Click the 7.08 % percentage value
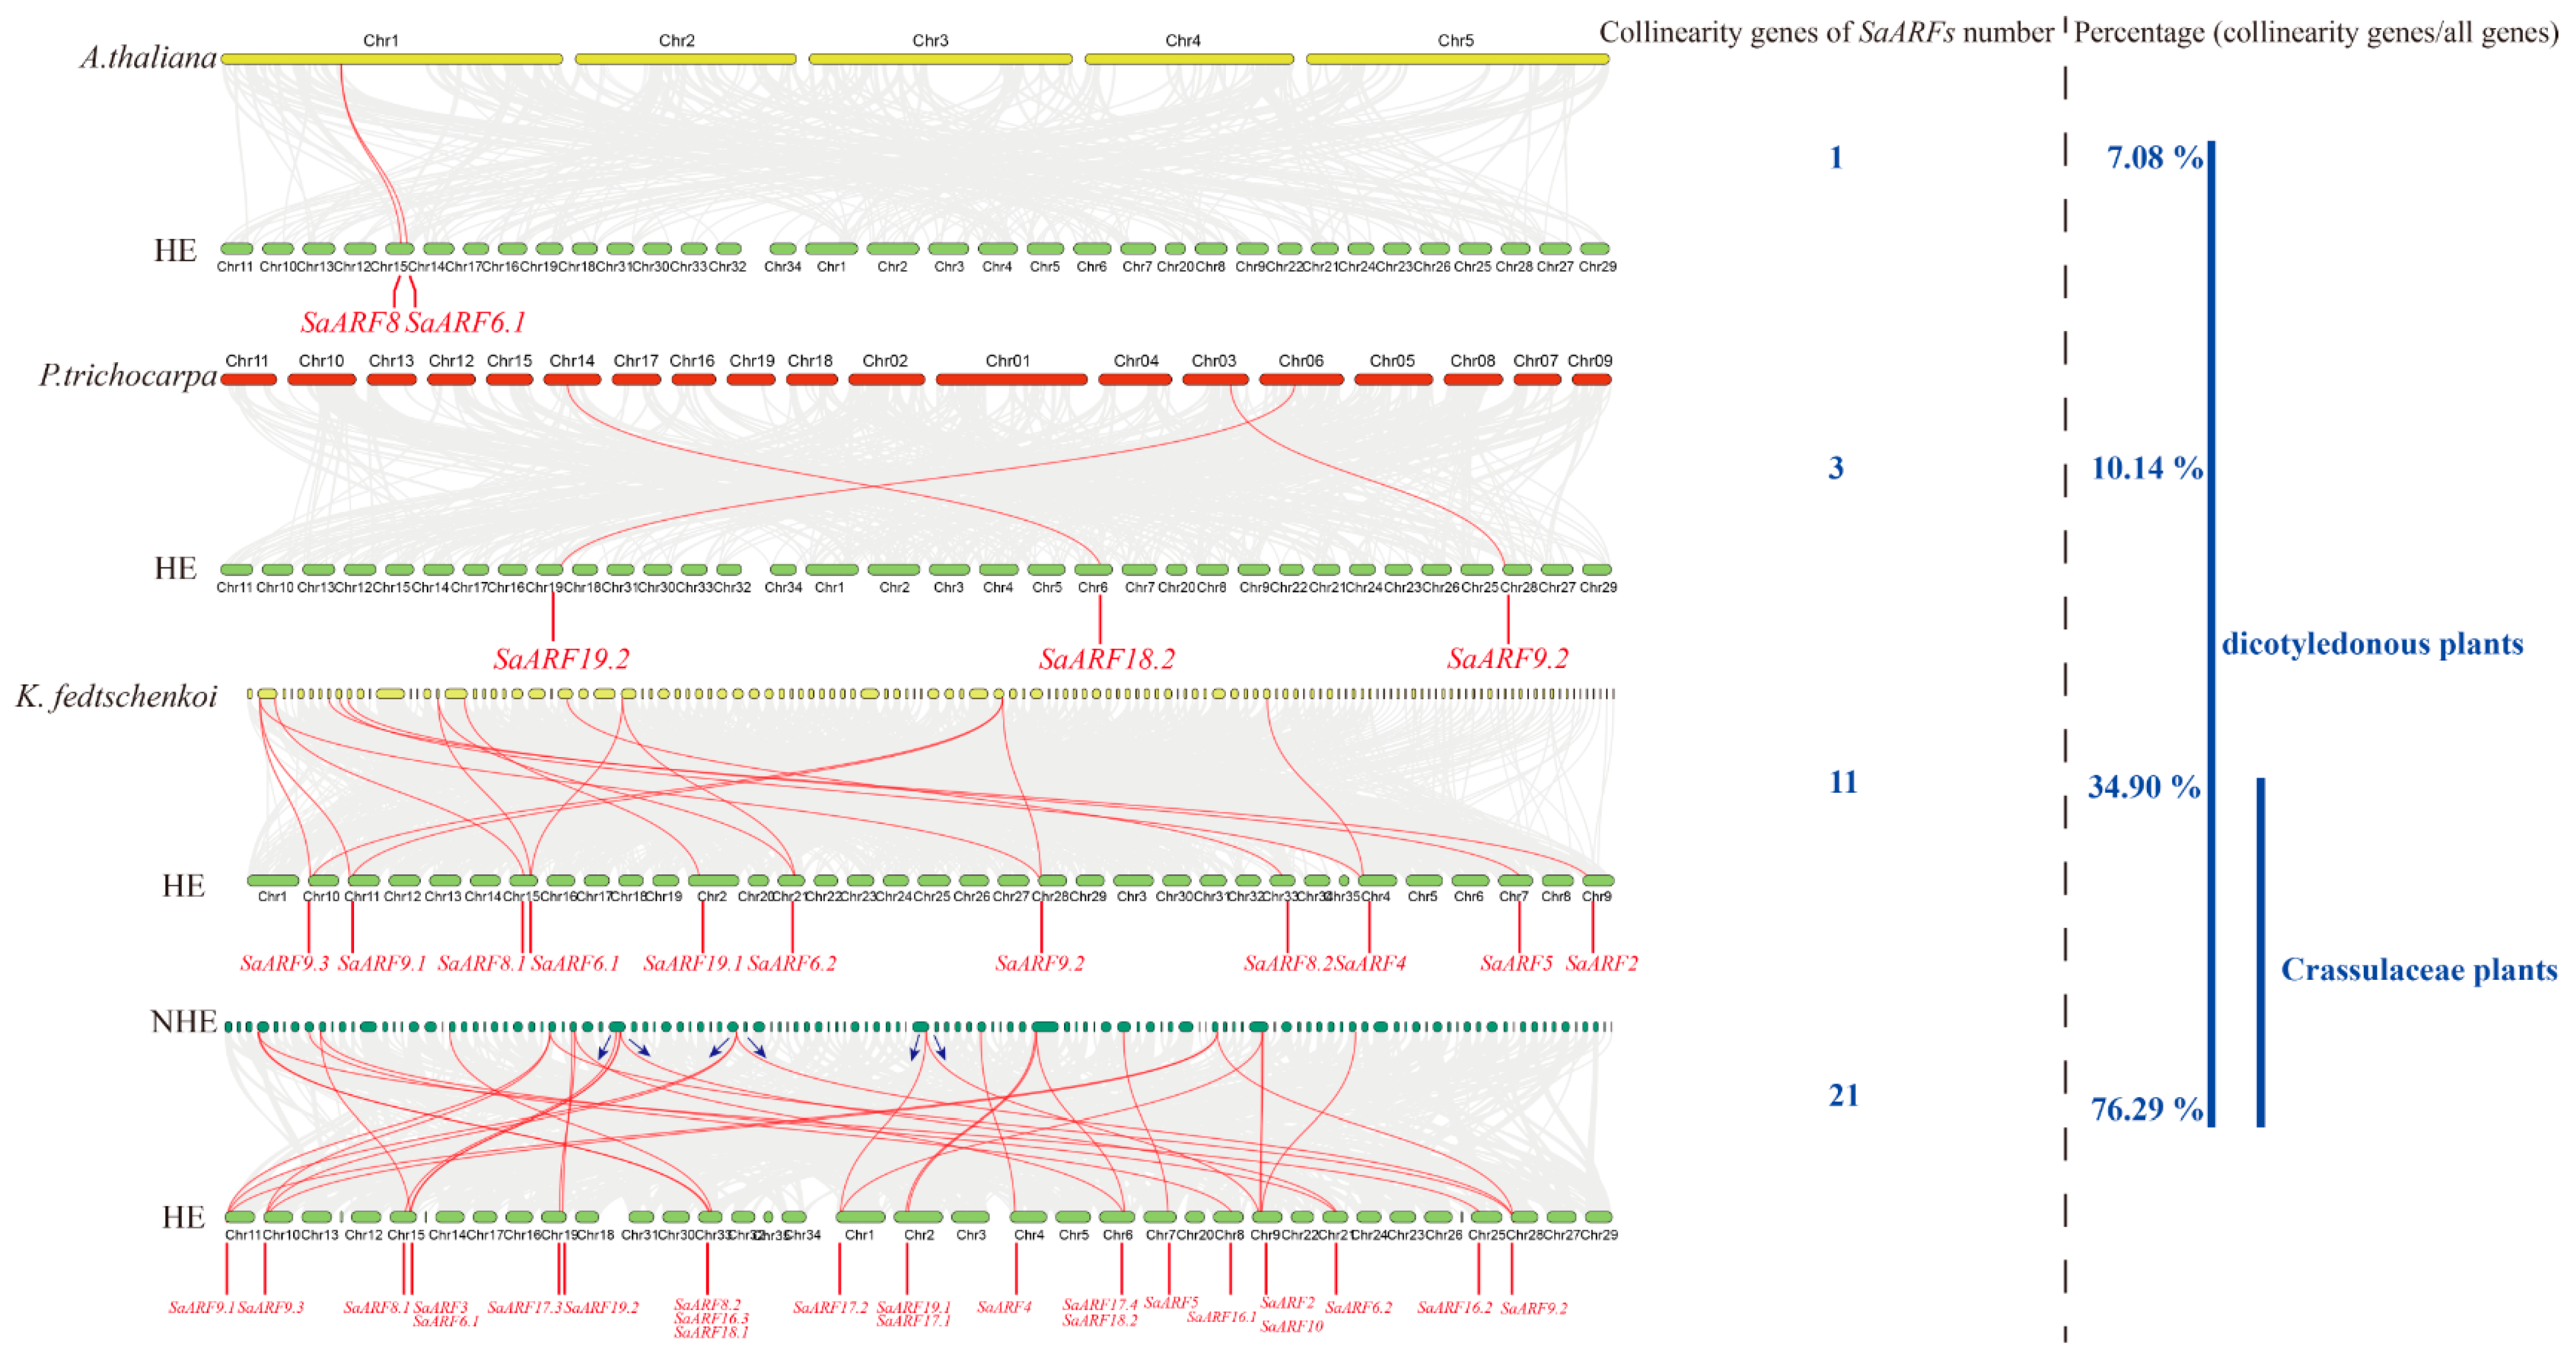 2154,158
